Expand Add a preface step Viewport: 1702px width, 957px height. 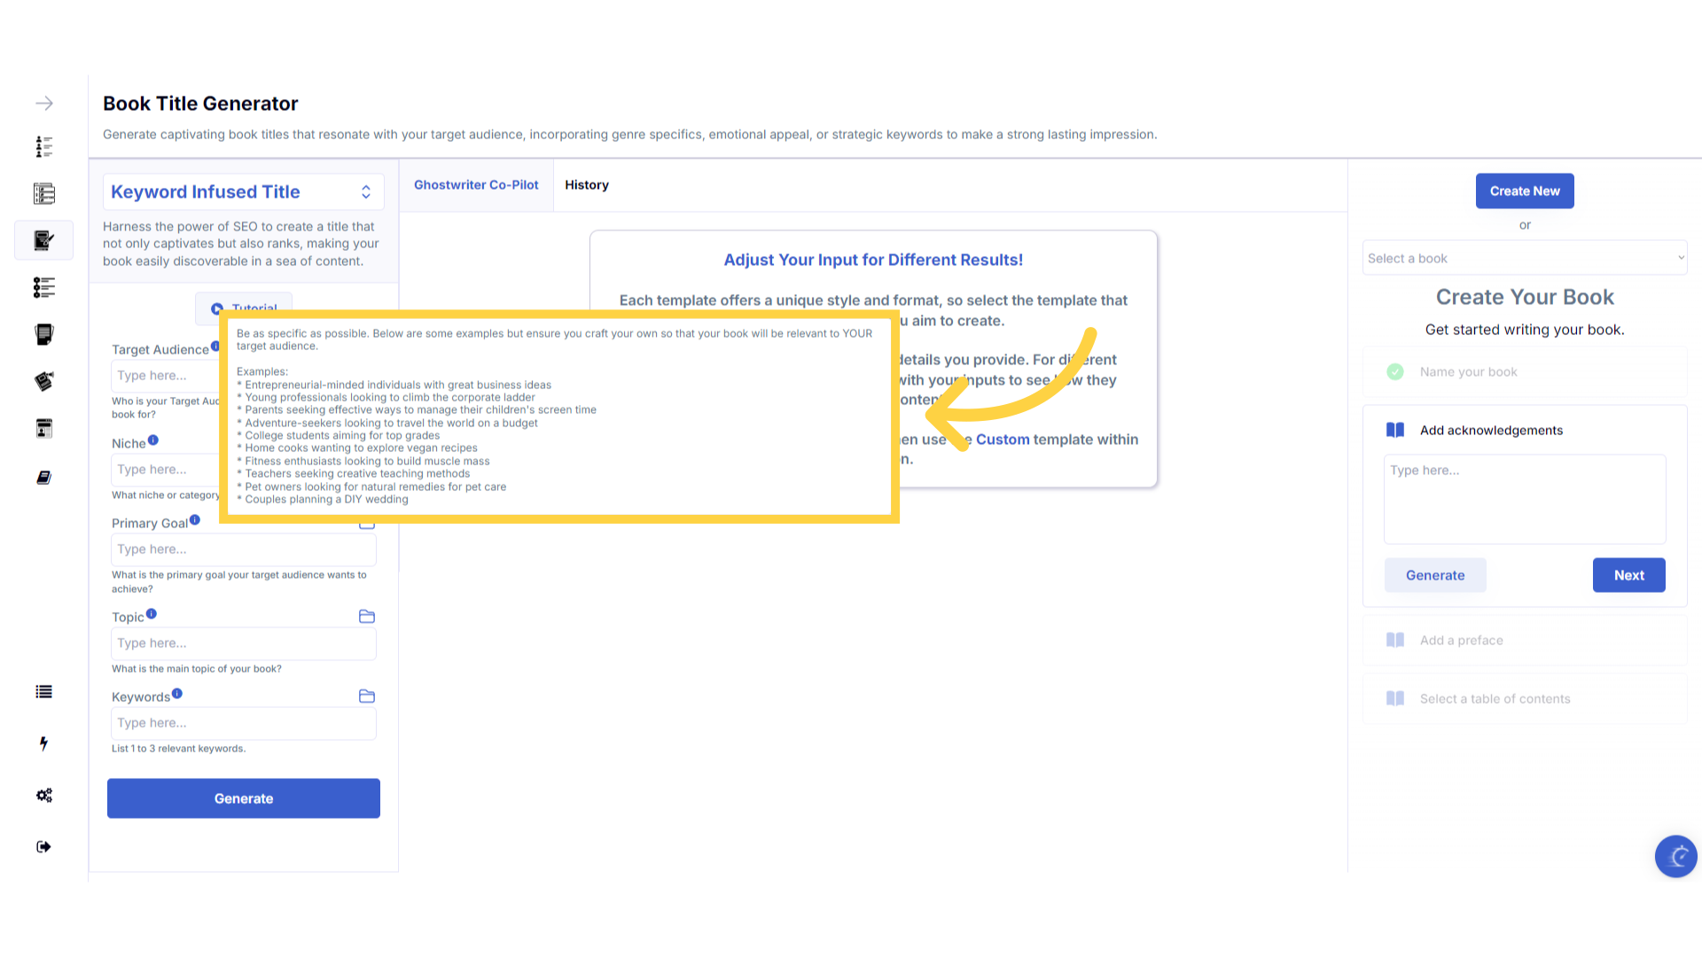tap(1461, 641)
